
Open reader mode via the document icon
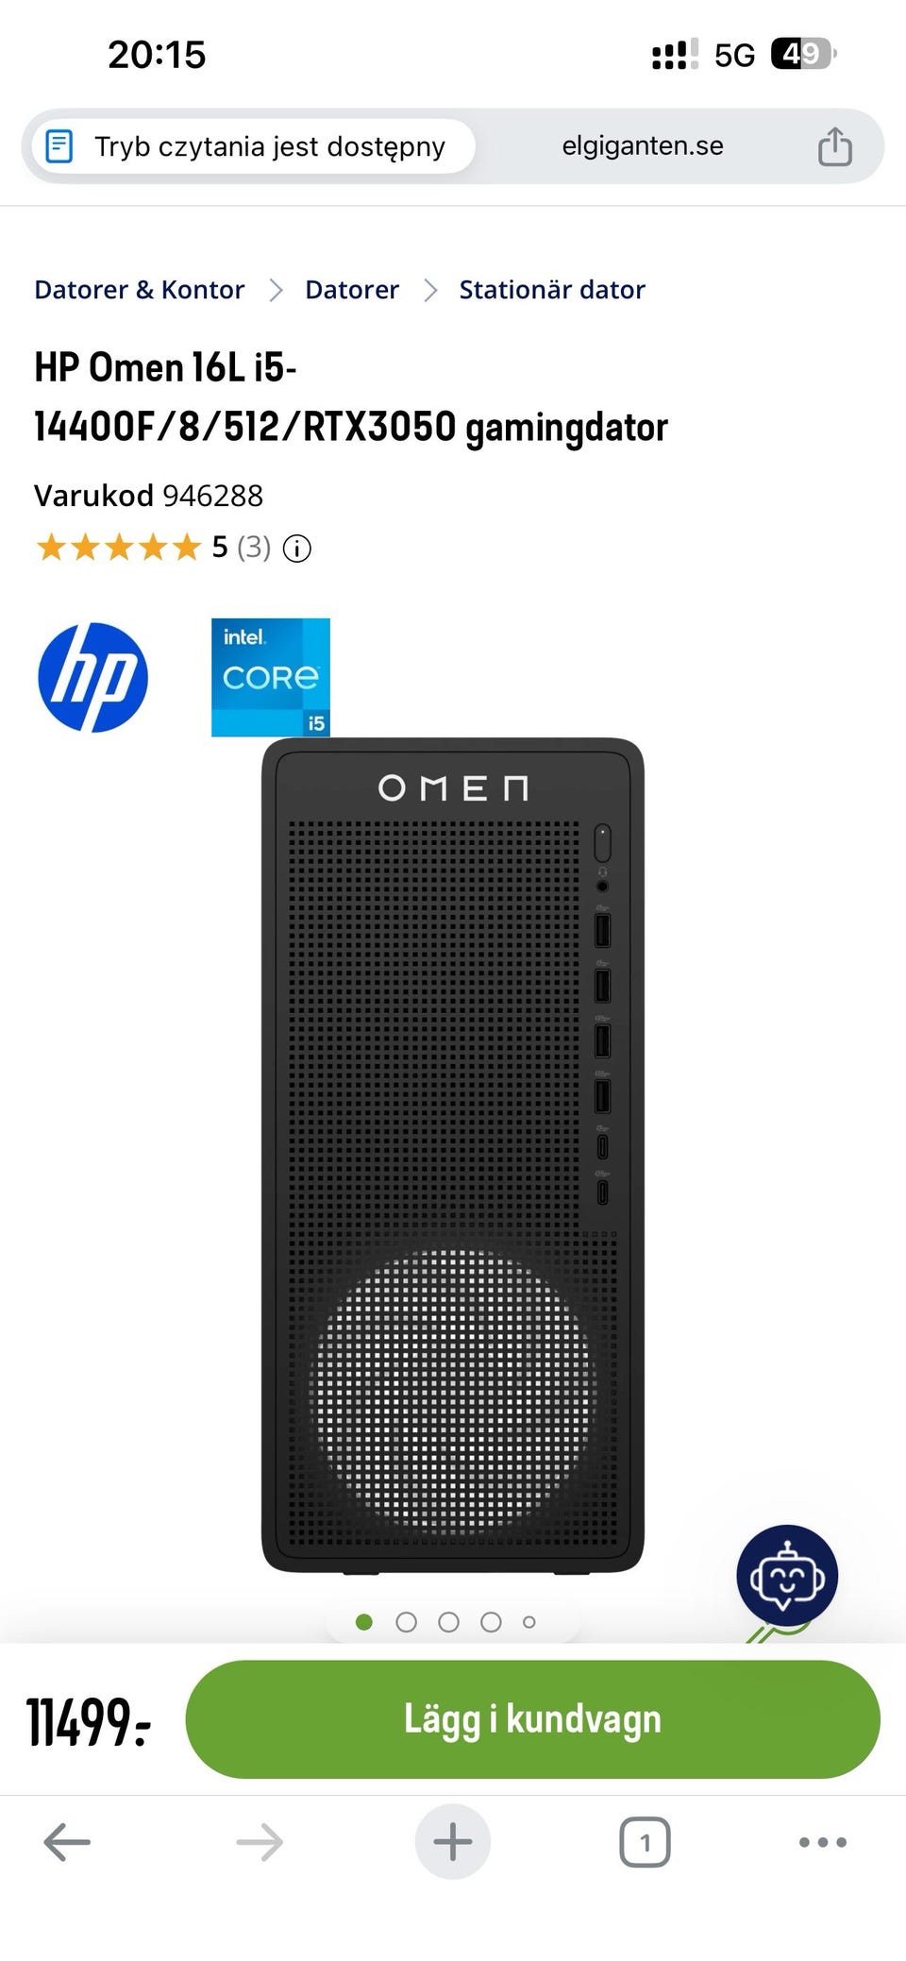click(x=59, y=146)
